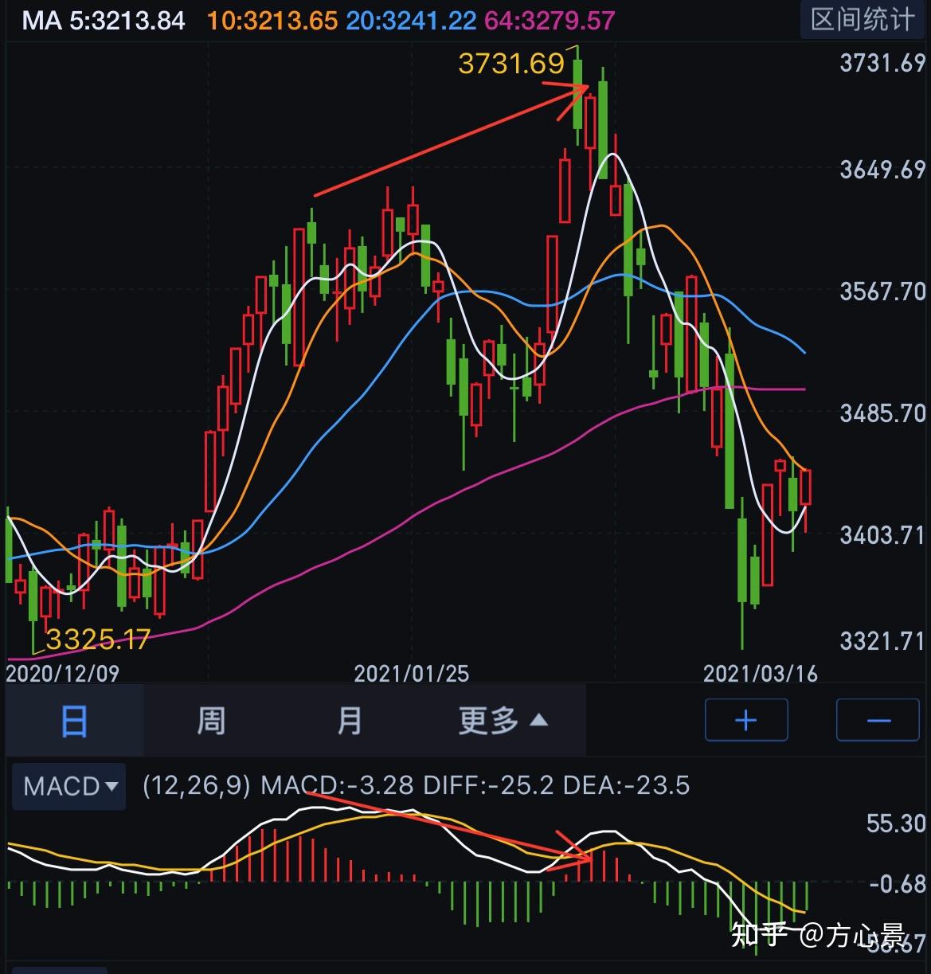931x974 pixels.
Task: Open the 区间统计 interval statistics panel
Action: (x=861, y=20)
